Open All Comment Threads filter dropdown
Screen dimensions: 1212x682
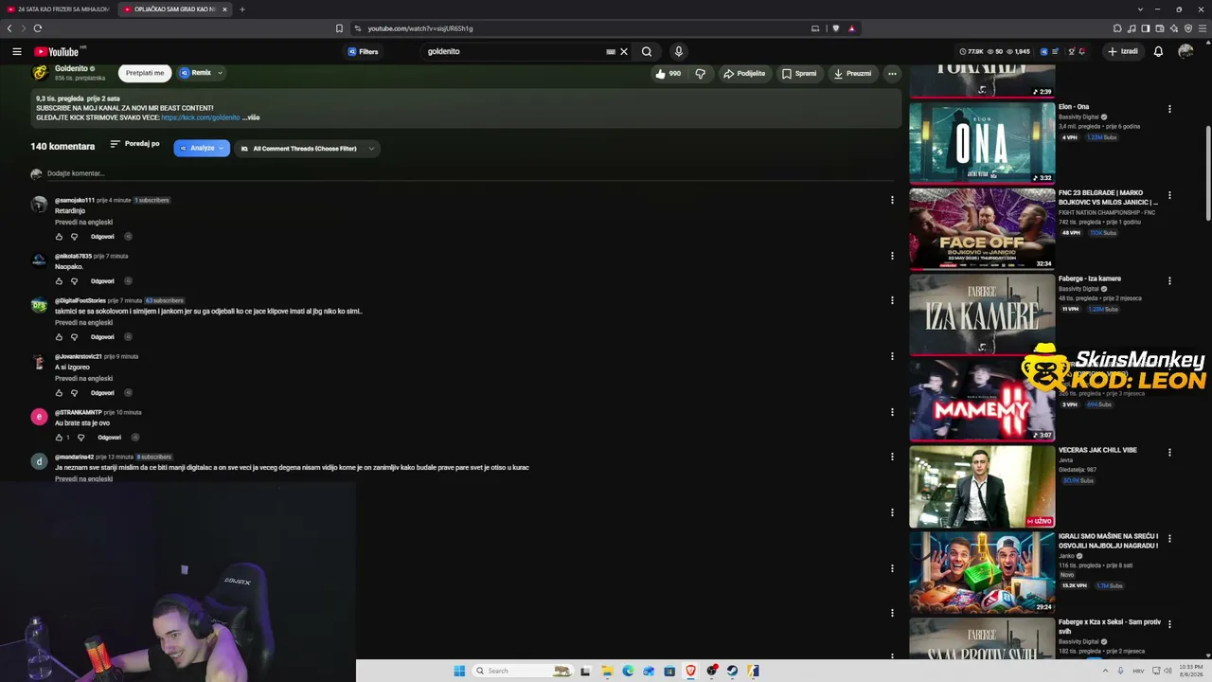coord(307,149)
